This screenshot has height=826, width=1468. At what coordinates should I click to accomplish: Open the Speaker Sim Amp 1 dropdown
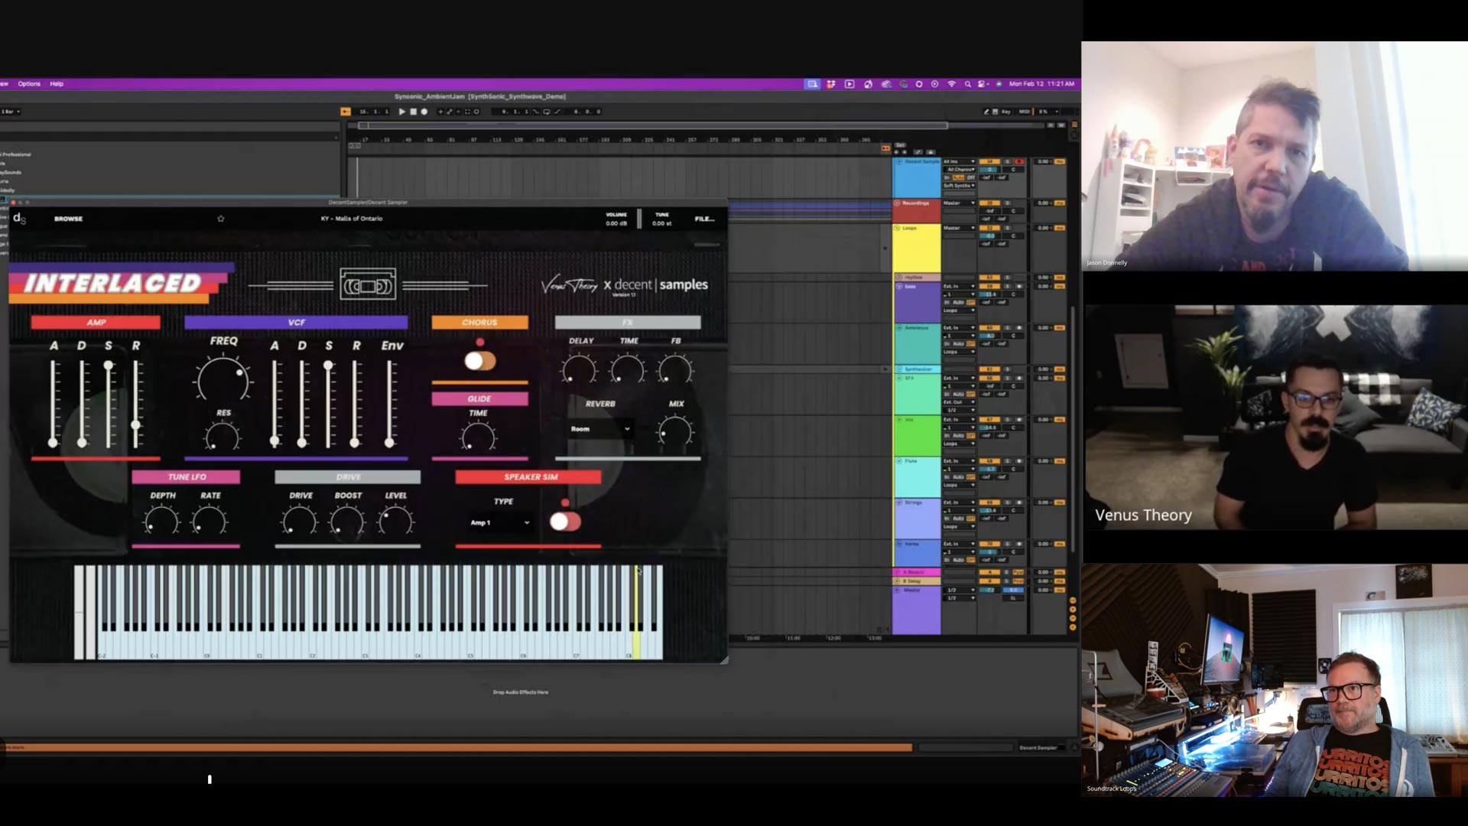point(500,522)
